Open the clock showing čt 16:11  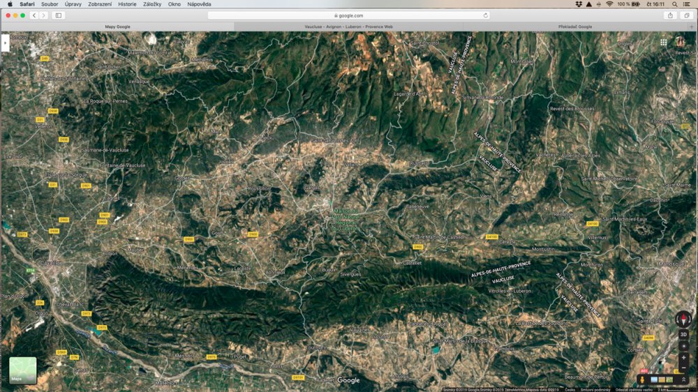coord(655,4)
